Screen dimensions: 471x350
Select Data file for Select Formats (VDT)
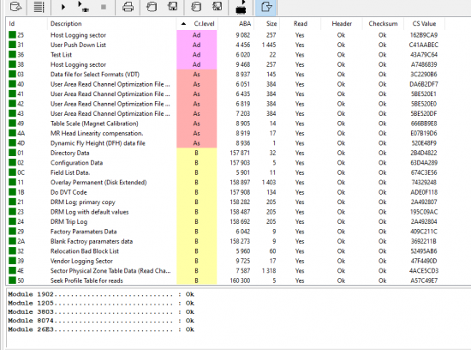pos(94,74)
